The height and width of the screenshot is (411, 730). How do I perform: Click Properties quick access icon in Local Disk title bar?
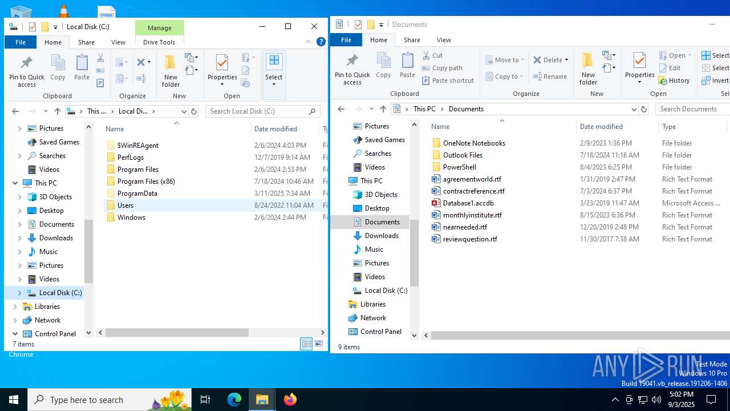pos(33,27)
